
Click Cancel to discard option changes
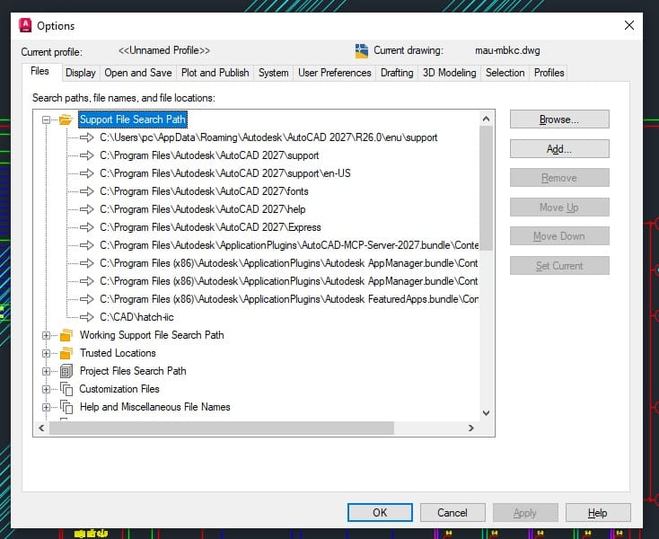click(x=453, y=513)
